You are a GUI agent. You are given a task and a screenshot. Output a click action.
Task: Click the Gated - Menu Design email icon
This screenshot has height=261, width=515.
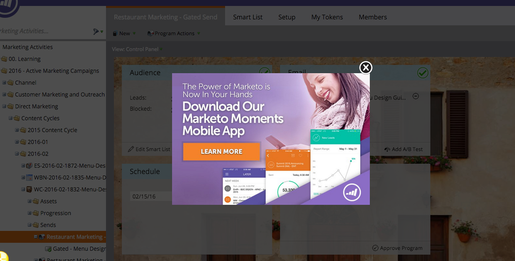(x=48, y=249)
